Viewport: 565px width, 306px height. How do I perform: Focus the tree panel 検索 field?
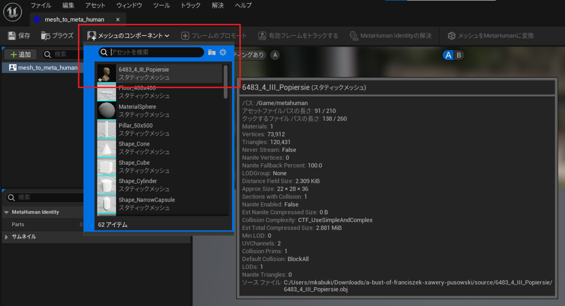[62, 54]
